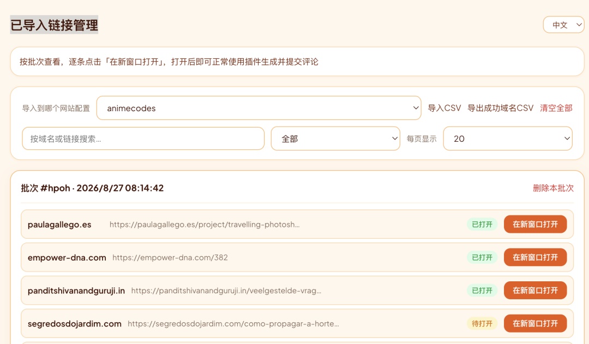This screenshot has height=344, width=589.
Task: Click the paulagallego.es domain name
Action: [x=59, y=225]
